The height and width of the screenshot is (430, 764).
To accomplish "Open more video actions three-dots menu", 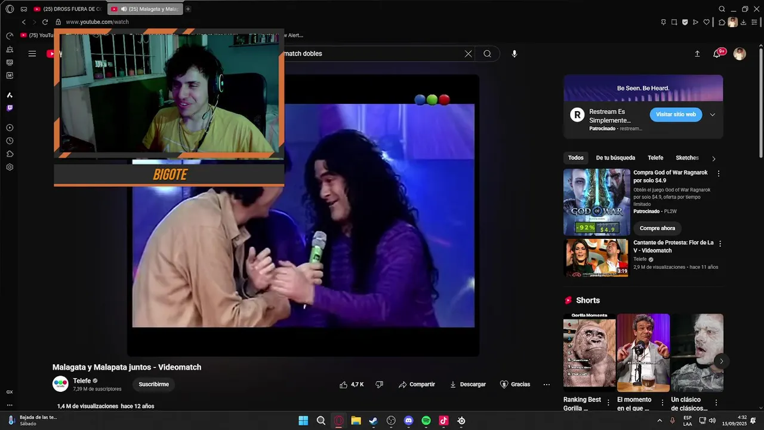I will 546,385.
